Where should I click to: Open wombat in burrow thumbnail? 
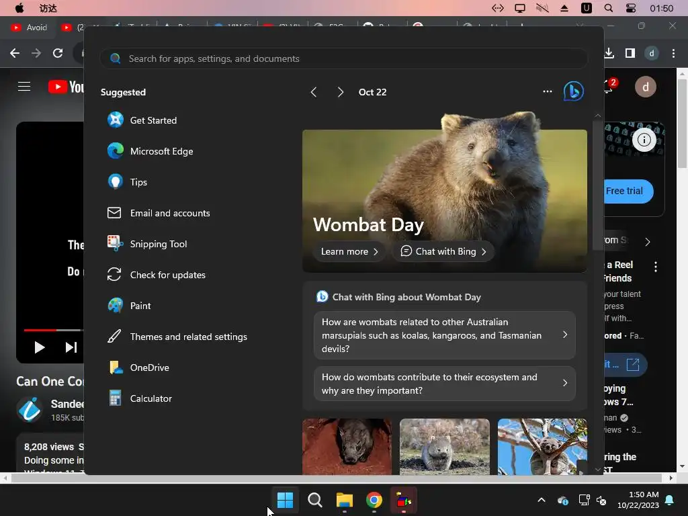[x=347, y=446]
